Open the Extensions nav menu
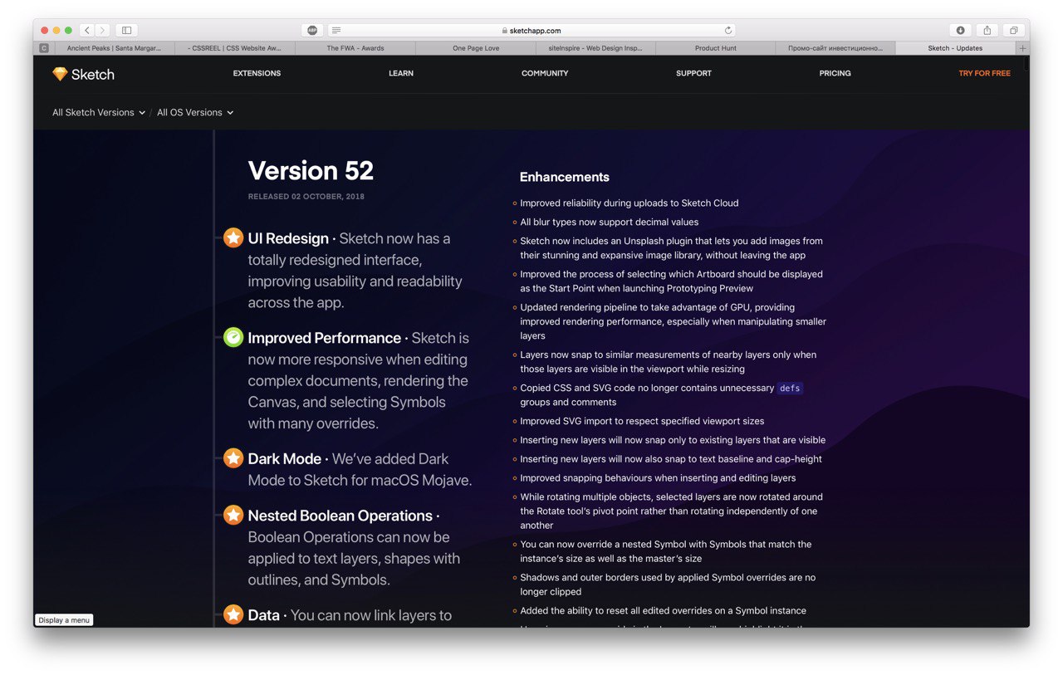1063x675 pixels. [257, 73]
